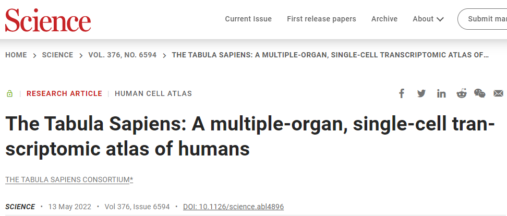Share article on WeChat
507x216 pixels.
[479, 93]
